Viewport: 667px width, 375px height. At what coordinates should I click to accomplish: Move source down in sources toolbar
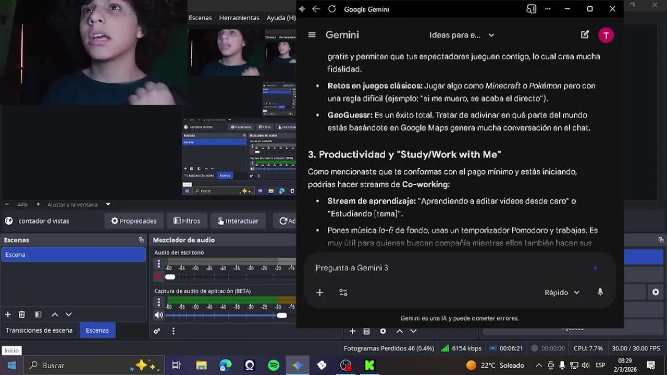click(413, 331)
